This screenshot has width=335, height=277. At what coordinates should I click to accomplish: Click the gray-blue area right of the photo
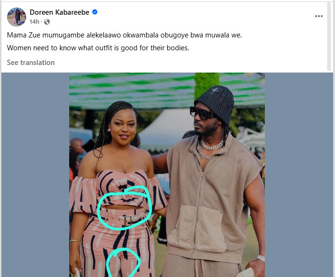click(x=299, y=175)
